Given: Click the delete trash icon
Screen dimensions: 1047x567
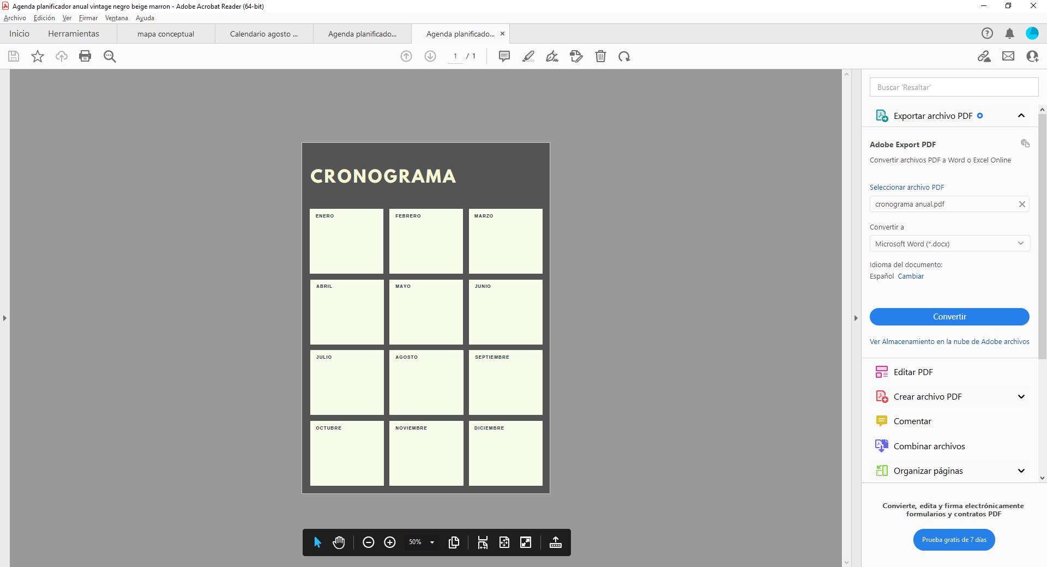Looking at the screenshot, I should pos(600,56).
